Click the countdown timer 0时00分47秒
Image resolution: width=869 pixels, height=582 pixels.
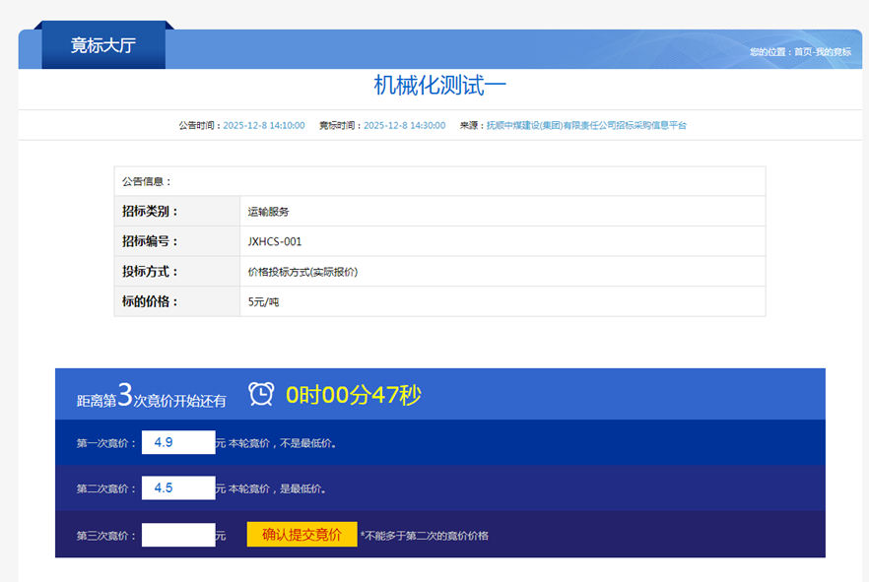tap(354, 395)
